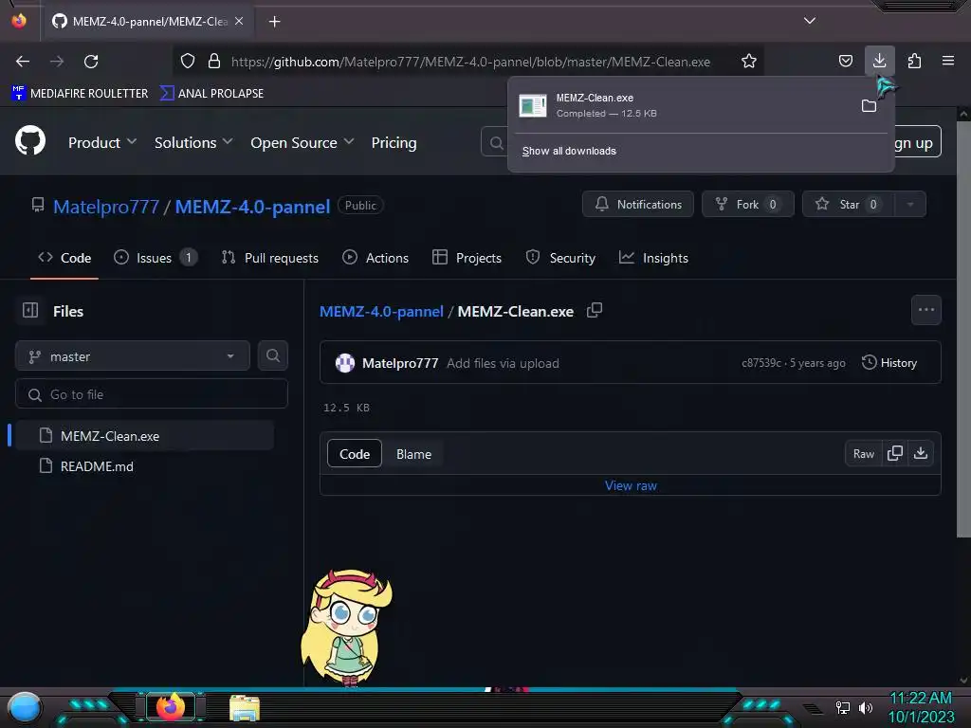Open the Security tab
Screen dimensions: 971x728
[x=560, y=258]
